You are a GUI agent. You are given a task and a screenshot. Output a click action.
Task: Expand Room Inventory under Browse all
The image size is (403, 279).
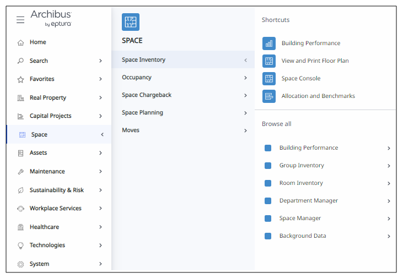[389, 183]
